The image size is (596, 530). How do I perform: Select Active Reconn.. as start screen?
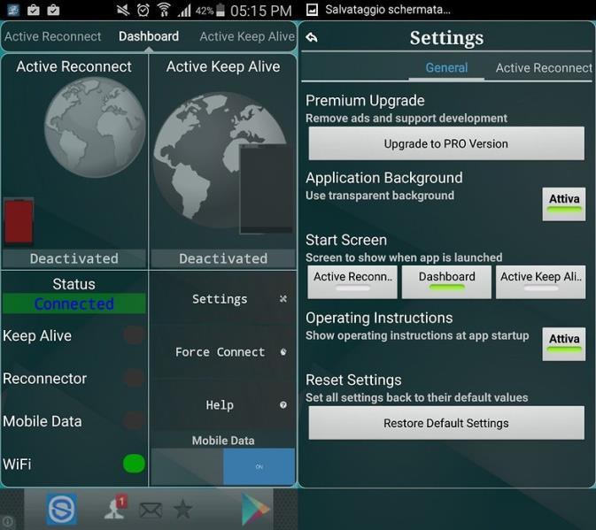(352, 281)
